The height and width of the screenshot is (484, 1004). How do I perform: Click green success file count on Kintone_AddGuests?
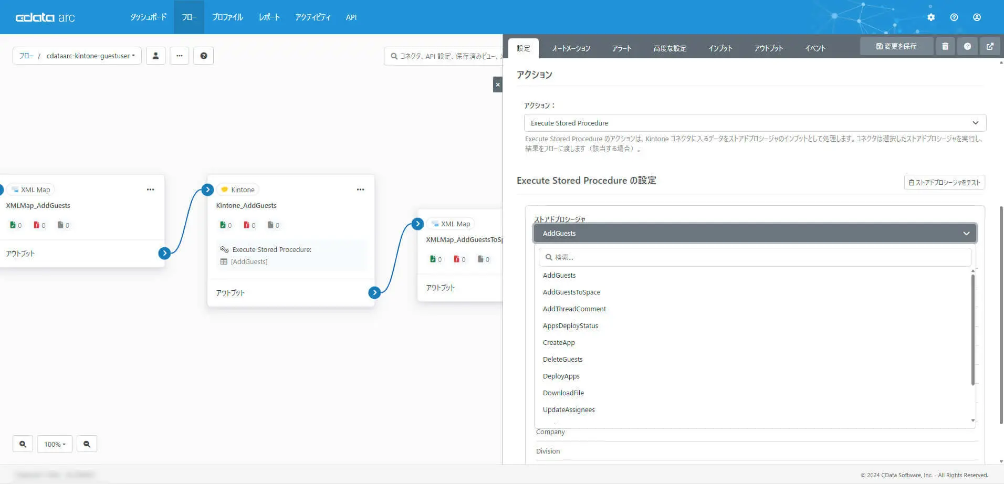coord(226,225)
